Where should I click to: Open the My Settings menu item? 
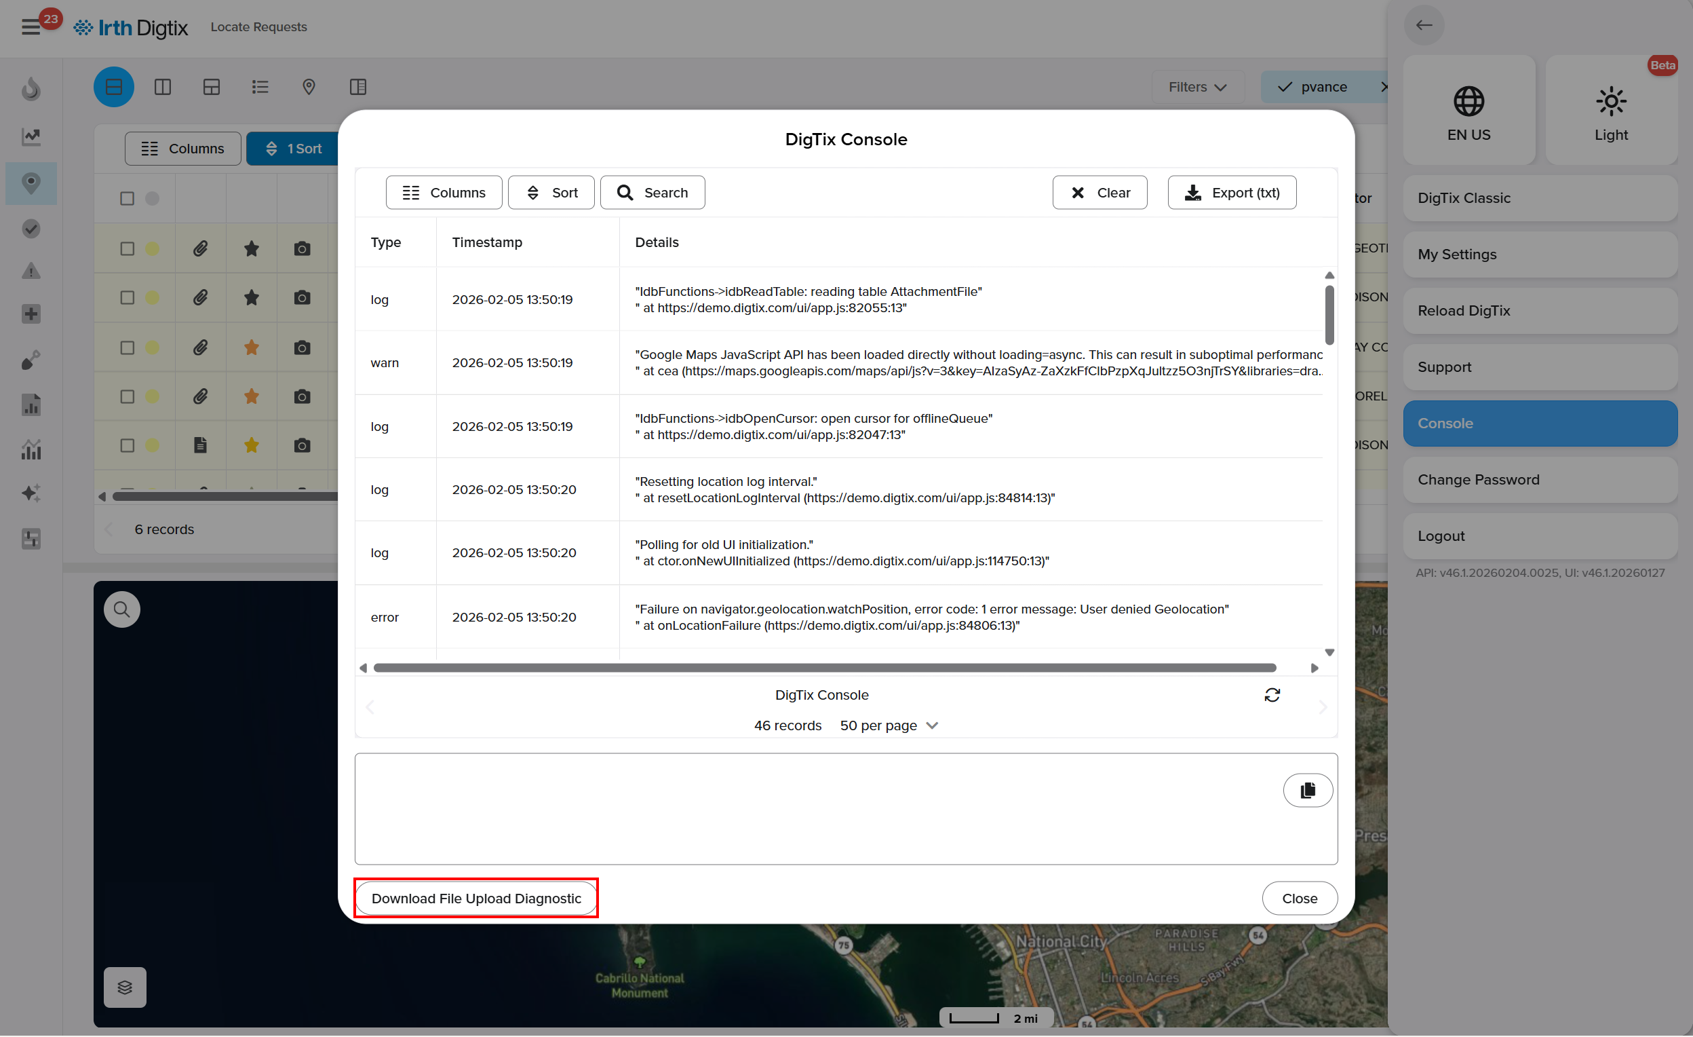coord(1540,254)
